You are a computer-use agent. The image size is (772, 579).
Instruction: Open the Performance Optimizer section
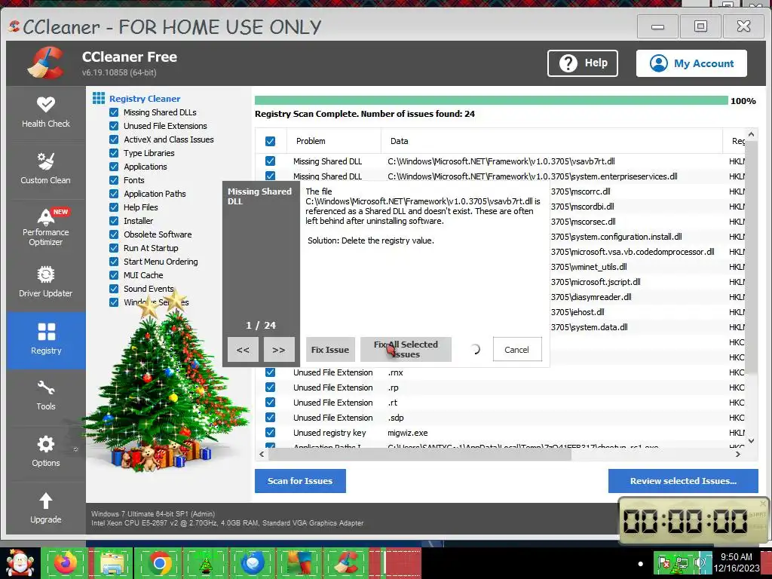pos(46,227)
